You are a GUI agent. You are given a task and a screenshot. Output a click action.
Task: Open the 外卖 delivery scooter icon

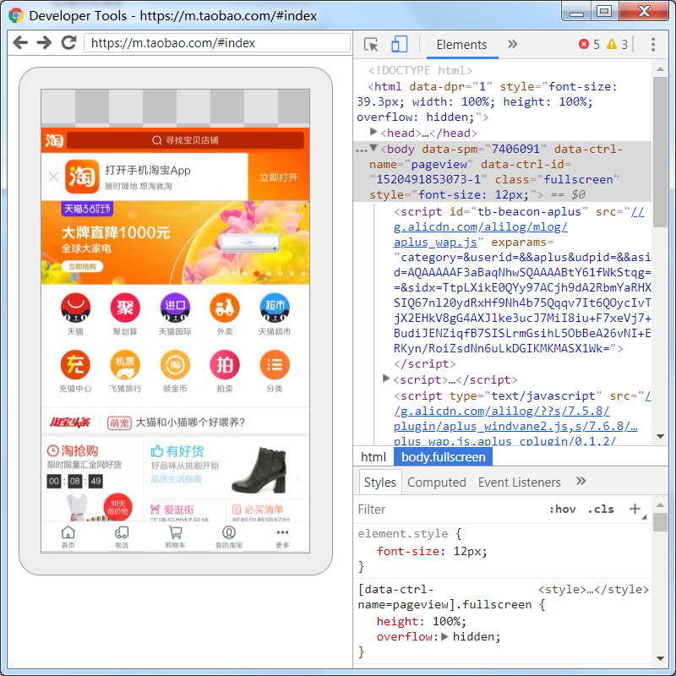pos(225,308)
